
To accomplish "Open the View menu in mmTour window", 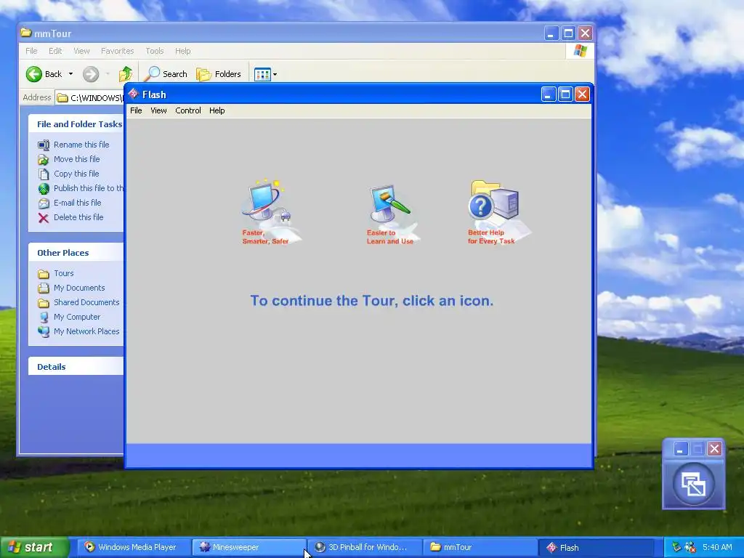I will pyautogui.click(x=81, y=51).
